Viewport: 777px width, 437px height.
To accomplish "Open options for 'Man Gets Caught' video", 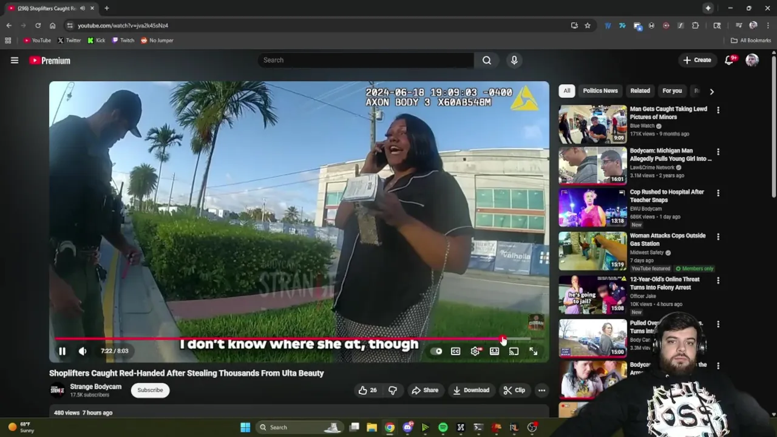I will tap(718, 110).
